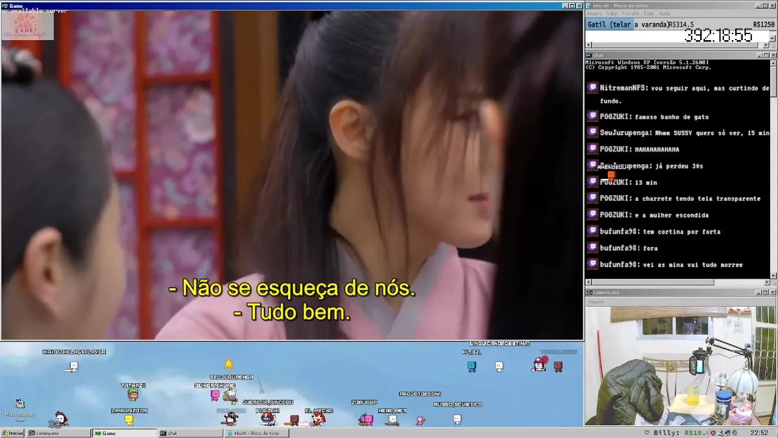Click the red-hat character avatar at top right

(x=539, y=364)
